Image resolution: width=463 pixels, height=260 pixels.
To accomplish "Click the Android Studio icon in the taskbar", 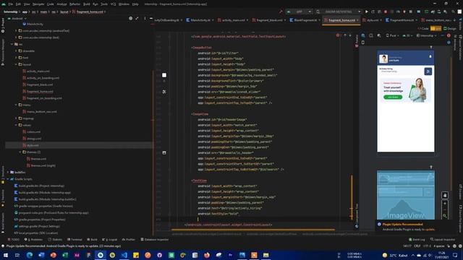I will point(101,255).
